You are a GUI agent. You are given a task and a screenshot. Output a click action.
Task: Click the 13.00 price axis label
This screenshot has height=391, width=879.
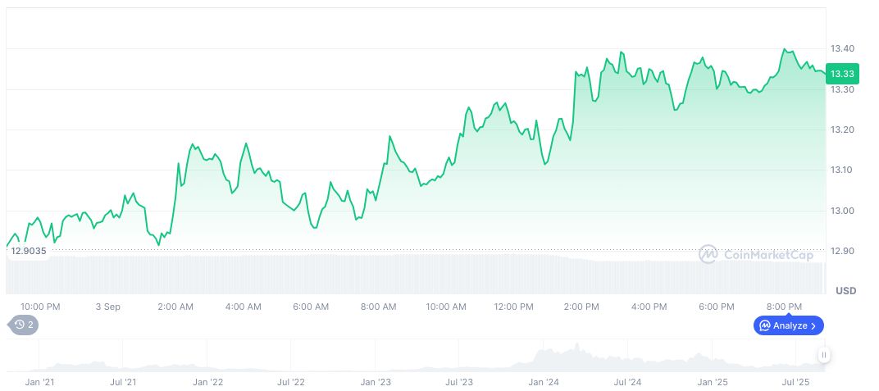tap(842, 211)
